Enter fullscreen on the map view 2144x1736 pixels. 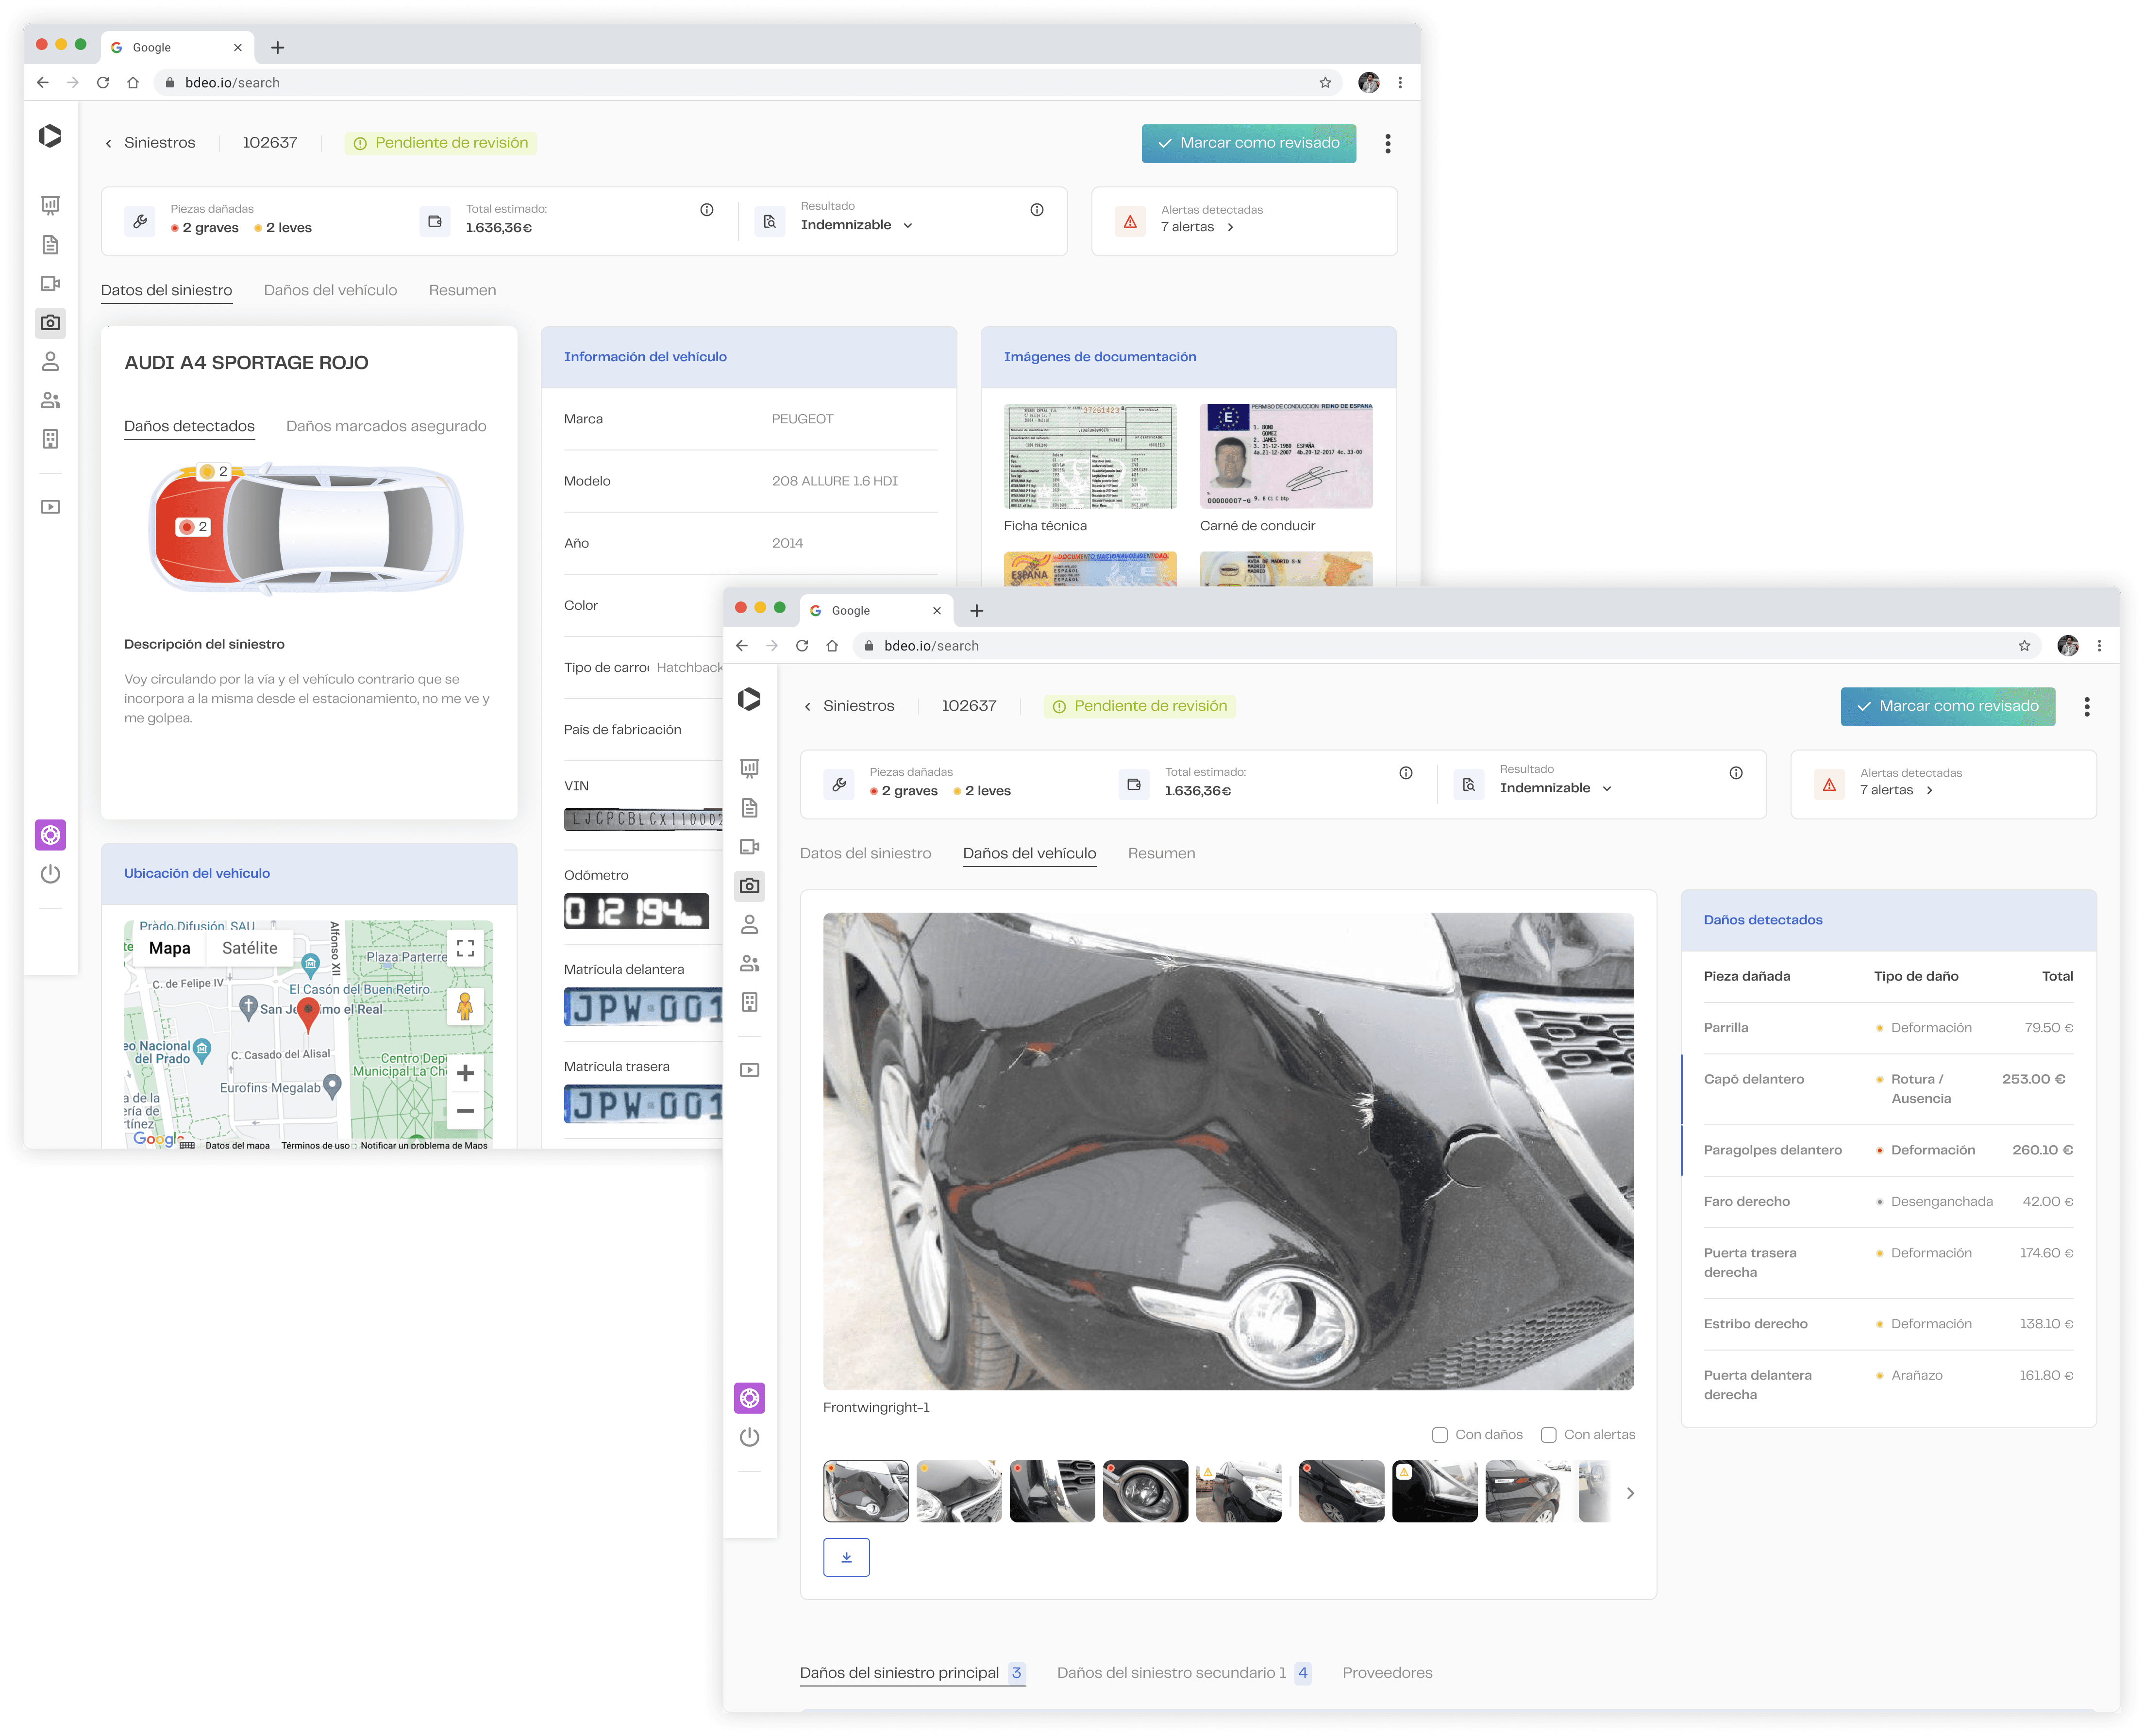point(465,948)
